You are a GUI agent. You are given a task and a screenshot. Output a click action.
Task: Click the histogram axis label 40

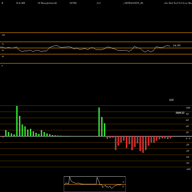187,126
